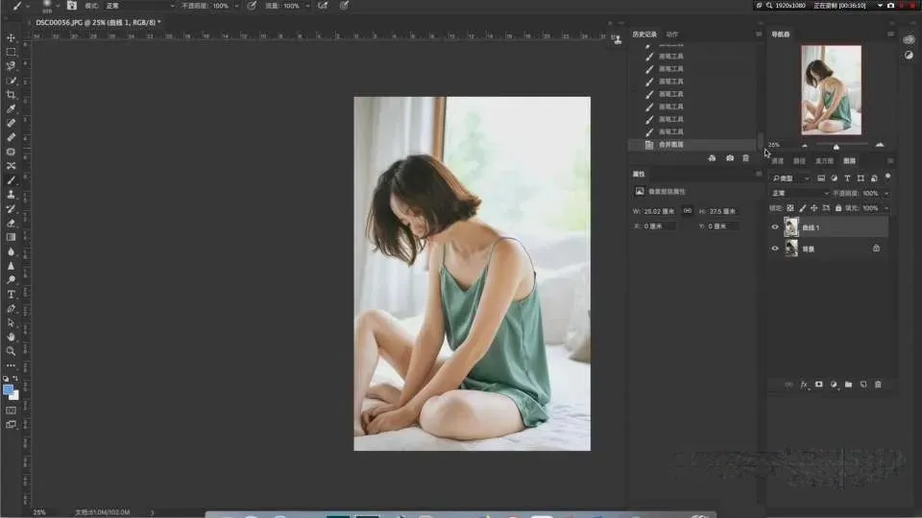Toggle lock transparent pixels in Layers panel
Image resolution: width=922 pixels, height=518 pixels.
click(790, 208)
